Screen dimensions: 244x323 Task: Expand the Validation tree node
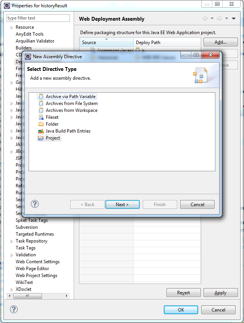pyautogui.click(x=11, y=255)
